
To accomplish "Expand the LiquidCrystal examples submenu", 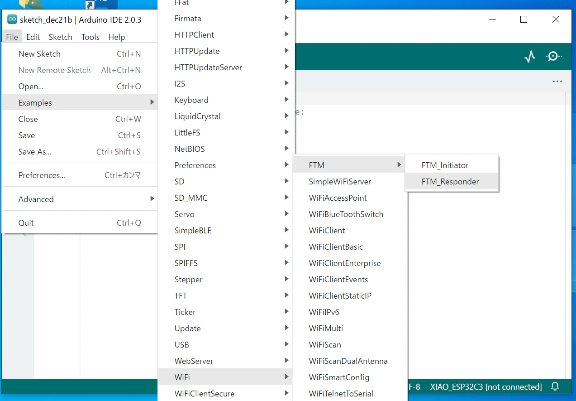I will pyautogui.click(x=226, y=116).
